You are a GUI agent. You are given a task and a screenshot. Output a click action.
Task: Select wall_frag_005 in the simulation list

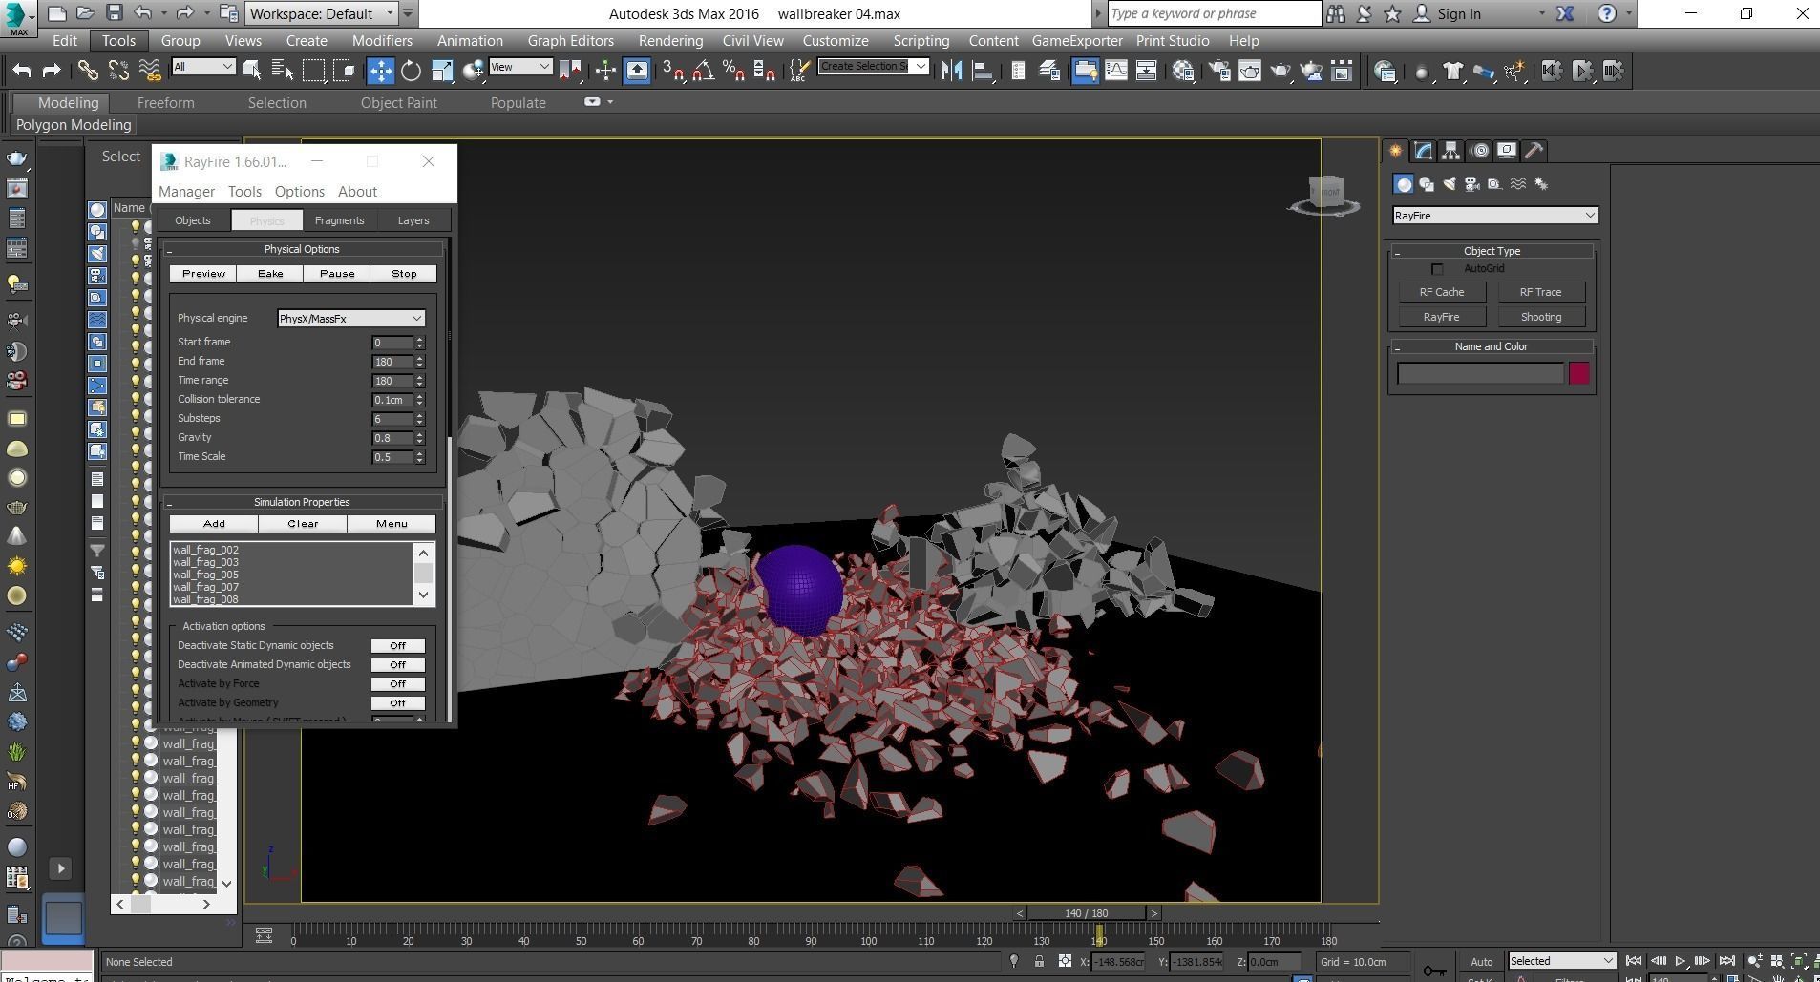pos(206,575)
